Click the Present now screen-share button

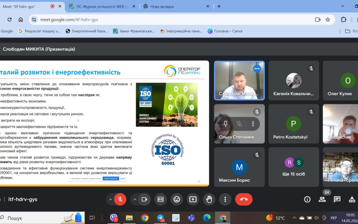pos(193,199)
